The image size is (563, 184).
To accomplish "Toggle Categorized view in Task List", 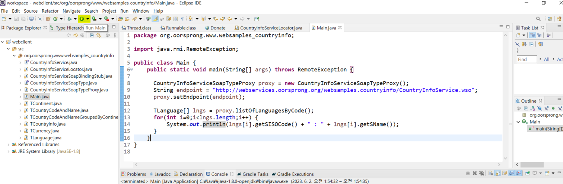I will [532, 35].
